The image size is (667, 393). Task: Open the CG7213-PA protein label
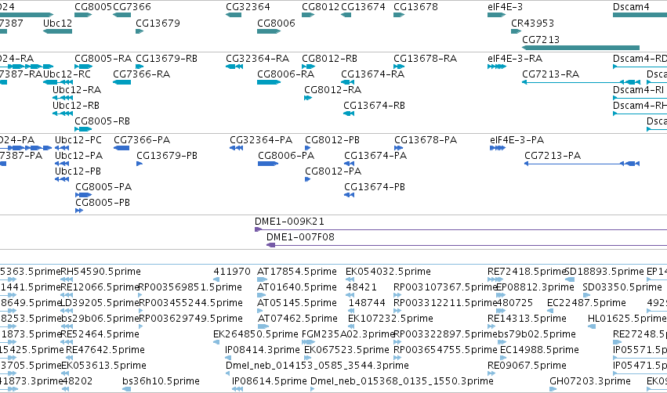[x=553, y=156]
